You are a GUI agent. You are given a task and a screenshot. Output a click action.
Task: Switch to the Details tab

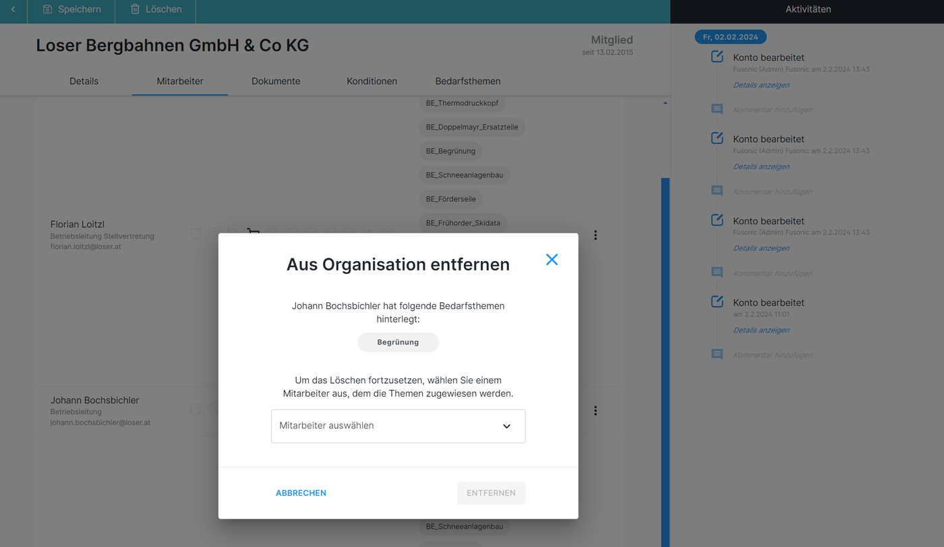coord(84,81)
